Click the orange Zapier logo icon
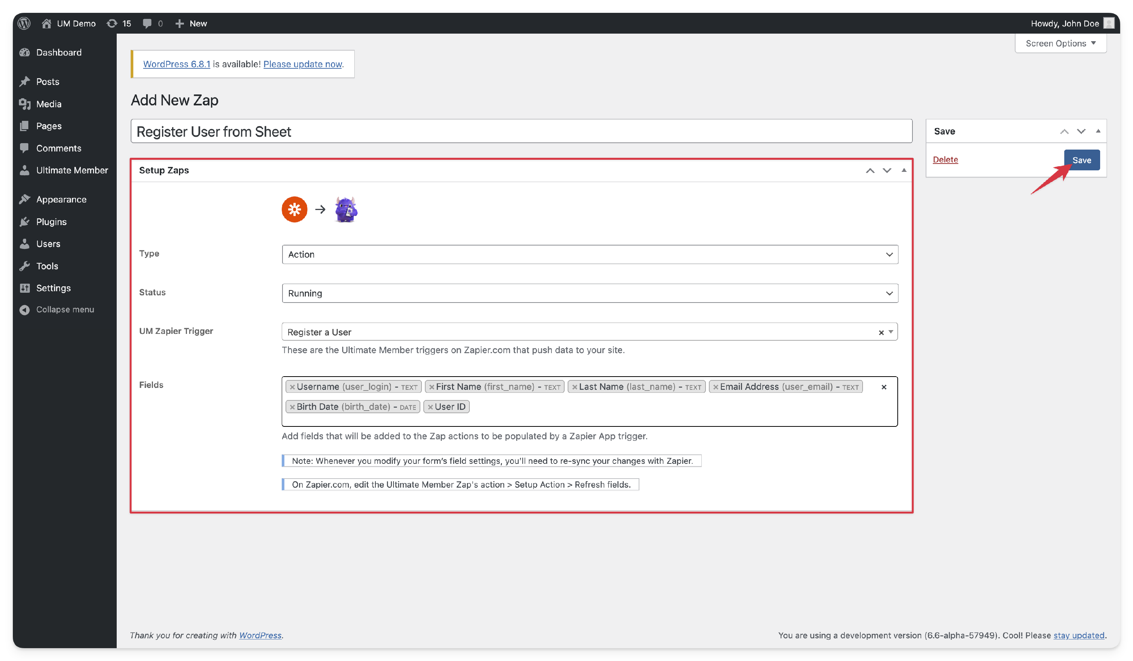This screenshot has height=661, width=1133. tap(295, 209)
